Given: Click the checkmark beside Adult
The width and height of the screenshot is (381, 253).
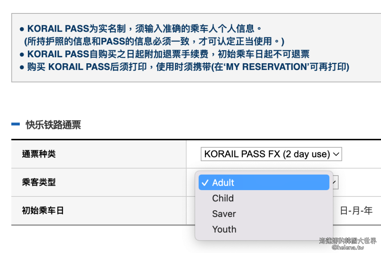Looking at the screenshot, I should (x=205, y=183).
